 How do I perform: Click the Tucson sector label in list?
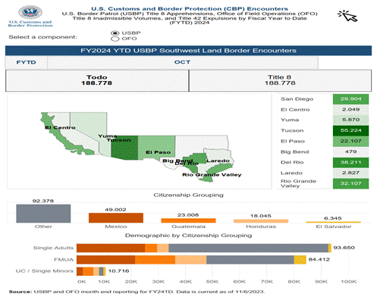click(292, 130)
